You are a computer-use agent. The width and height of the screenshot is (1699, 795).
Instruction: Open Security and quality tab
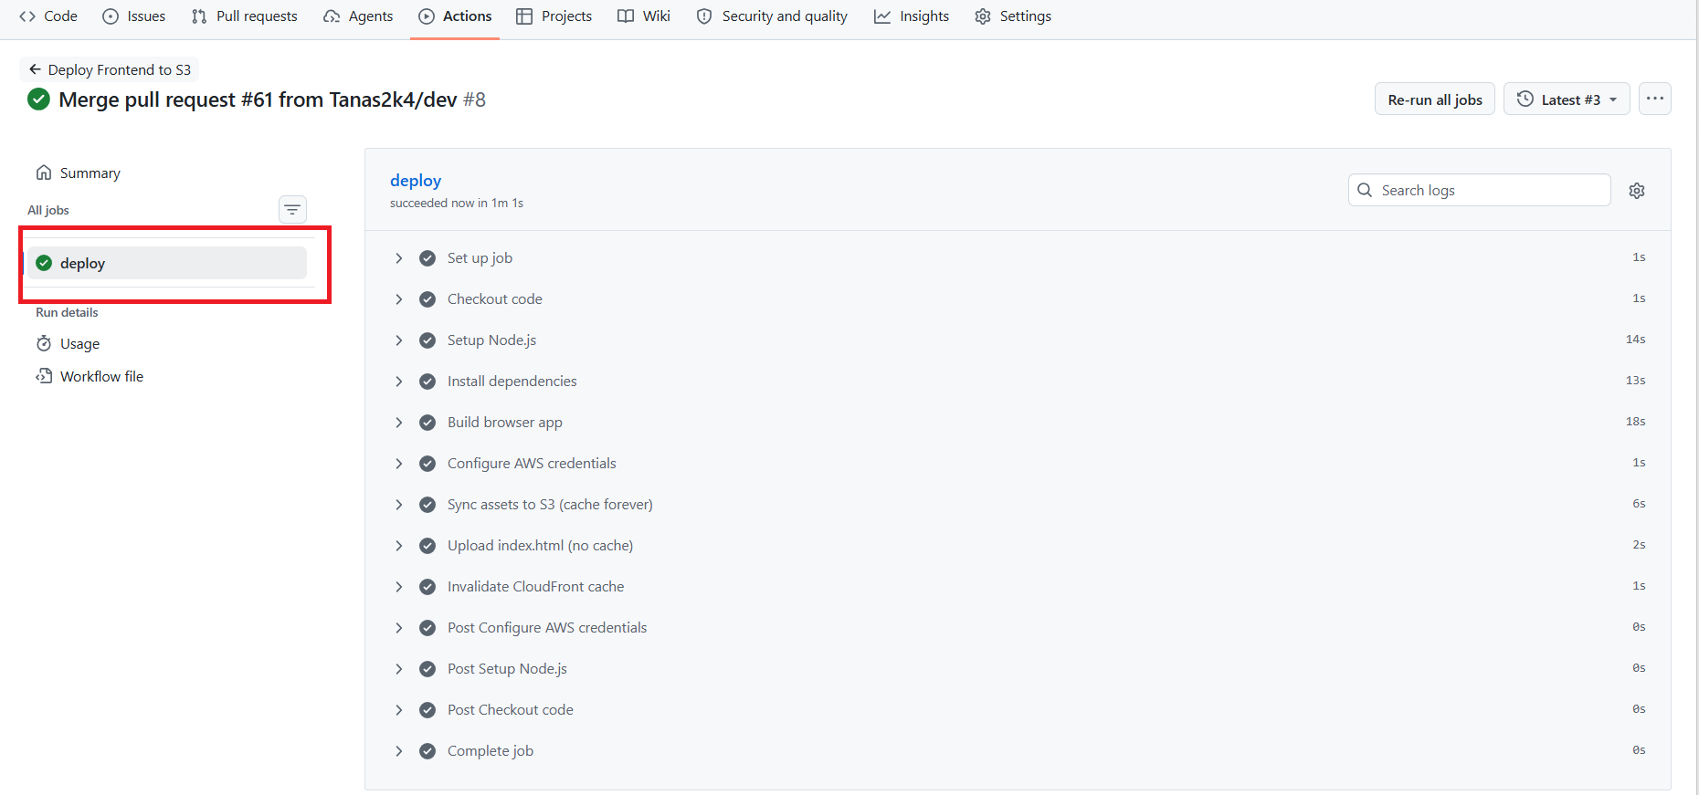click(772, 16)
